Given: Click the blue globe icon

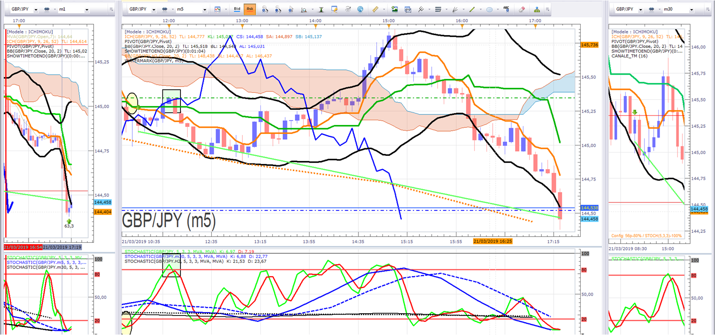Looking at the screenshot, I should point(360,9).
